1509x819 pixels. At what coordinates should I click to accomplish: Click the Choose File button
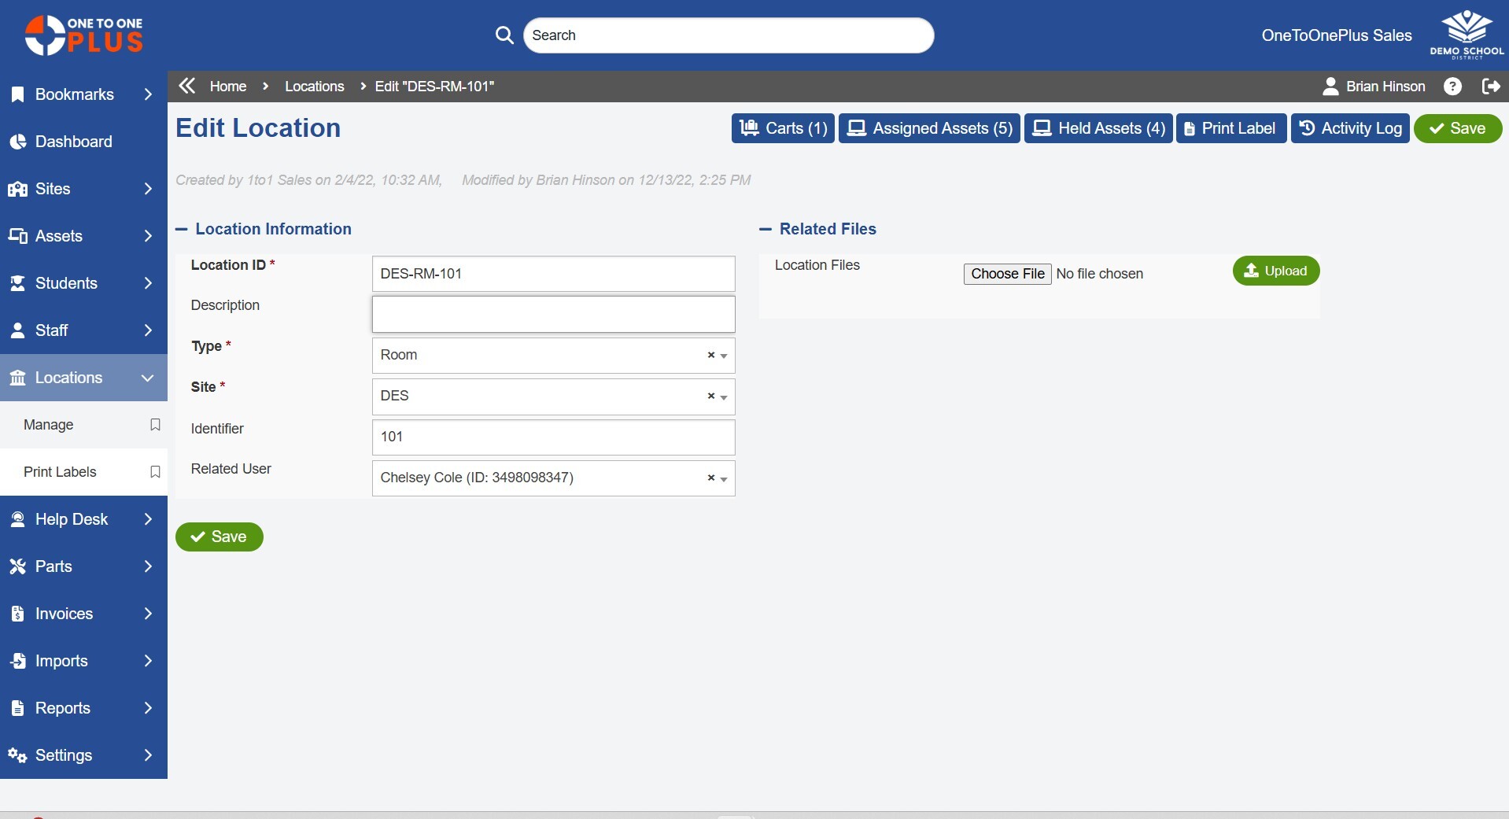pos(1007,274)
